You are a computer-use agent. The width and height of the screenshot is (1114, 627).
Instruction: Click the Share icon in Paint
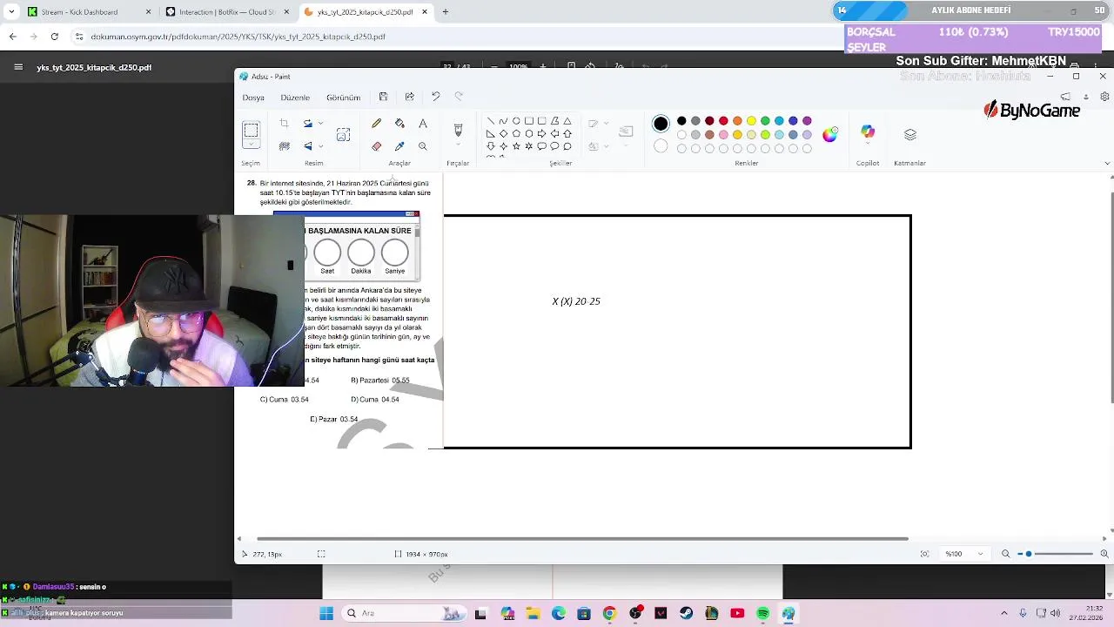pyautogui.click(x=409, y=97)
